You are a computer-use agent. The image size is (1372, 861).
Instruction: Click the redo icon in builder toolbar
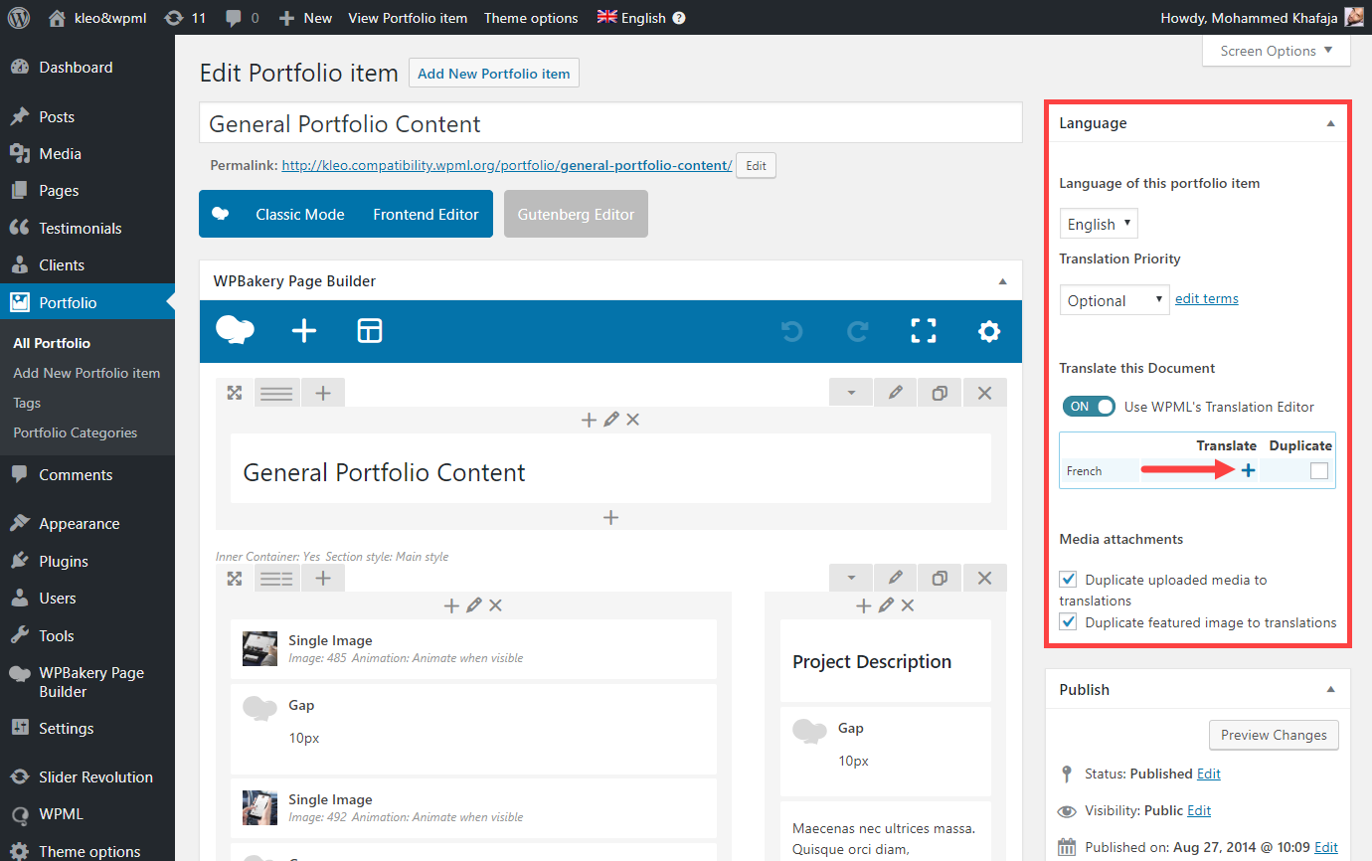(858, 331)
